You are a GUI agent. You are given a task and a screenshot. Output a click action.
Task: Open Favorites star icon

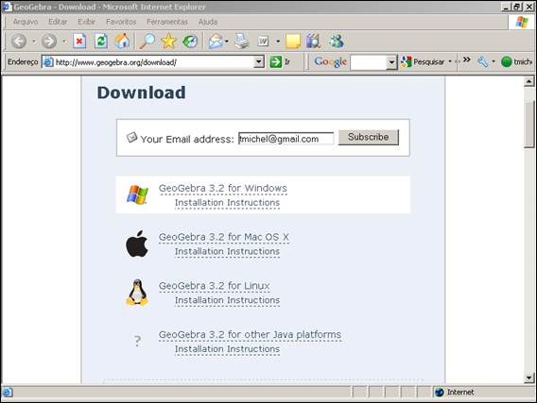[168, 41]
